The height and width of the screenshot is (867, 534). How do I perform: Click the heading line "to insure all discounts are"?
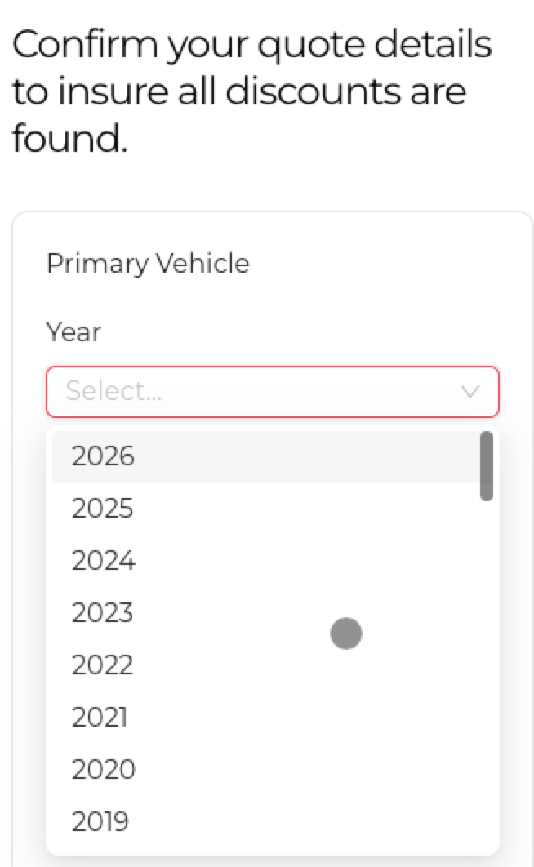click(238, 92)
